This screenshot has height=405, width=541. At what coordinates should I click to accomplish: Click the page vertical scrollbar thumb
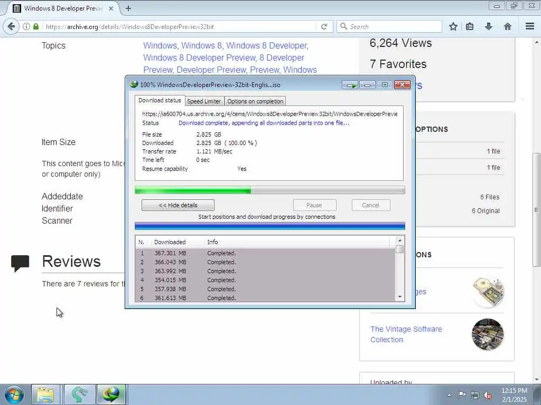coord(536,209)
